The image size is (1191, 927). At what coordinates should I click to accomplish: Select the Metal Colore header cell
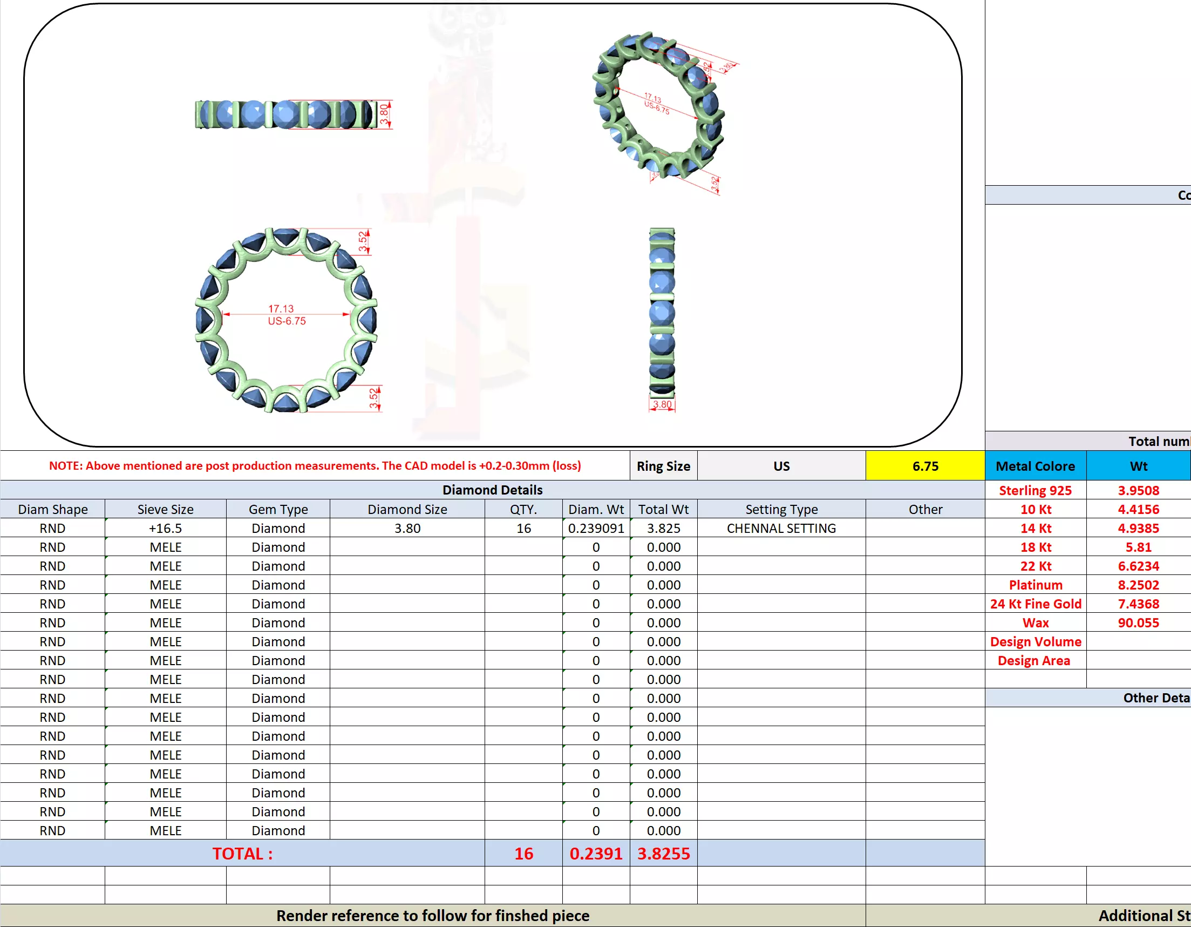tap(1035, 466)
